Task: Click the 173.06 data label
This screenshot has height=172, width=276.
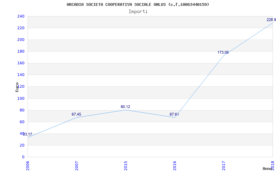Action: click(223, 52)
